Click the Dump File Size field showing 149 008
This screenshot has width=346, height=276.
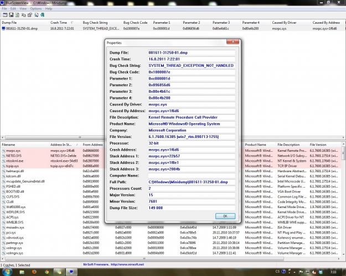pyautogui.click(x=192, y=208)
